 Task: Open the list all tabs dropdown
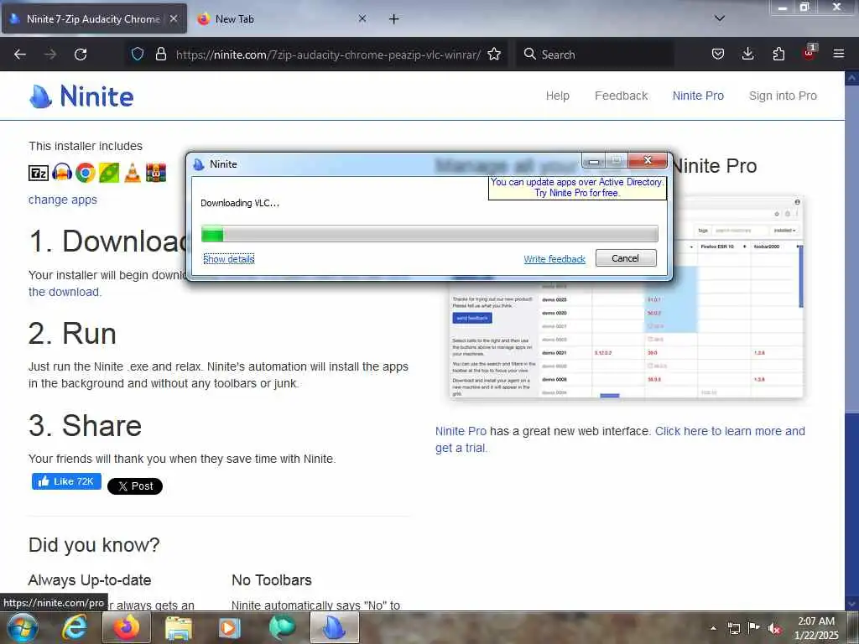720,18
